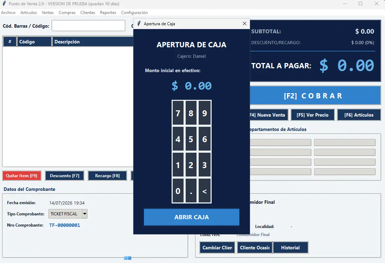Click the Cliente Ocasional button
This screenshot has width=385, height=263.
coord(255,248)
